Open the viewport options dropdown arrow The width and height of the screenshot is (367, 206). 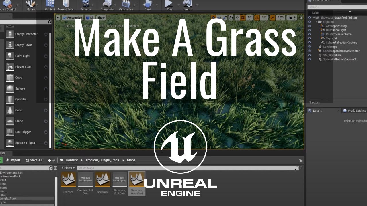58,18
